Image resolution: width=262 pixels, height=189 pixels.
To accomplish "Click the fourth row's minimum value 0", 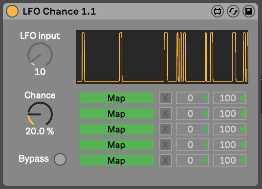I will pos(192,145).
